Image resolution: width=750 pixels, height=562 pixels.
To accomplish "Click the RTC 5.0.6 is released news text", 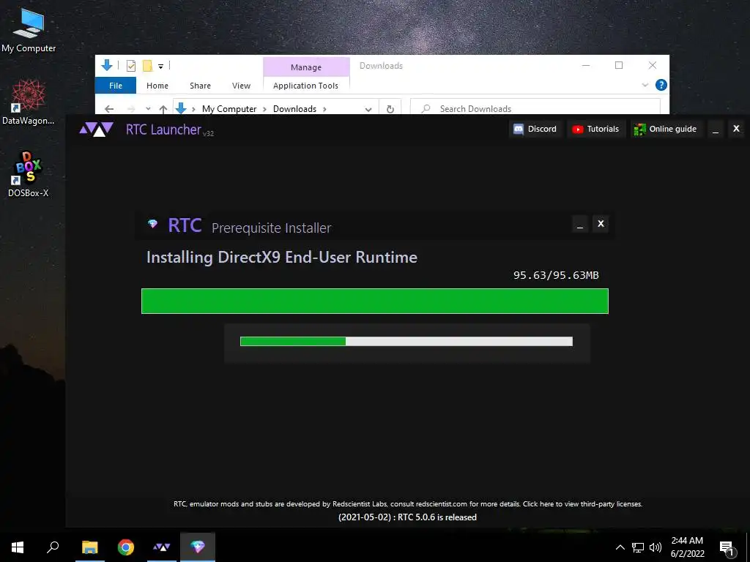I will tap(407, 517).
